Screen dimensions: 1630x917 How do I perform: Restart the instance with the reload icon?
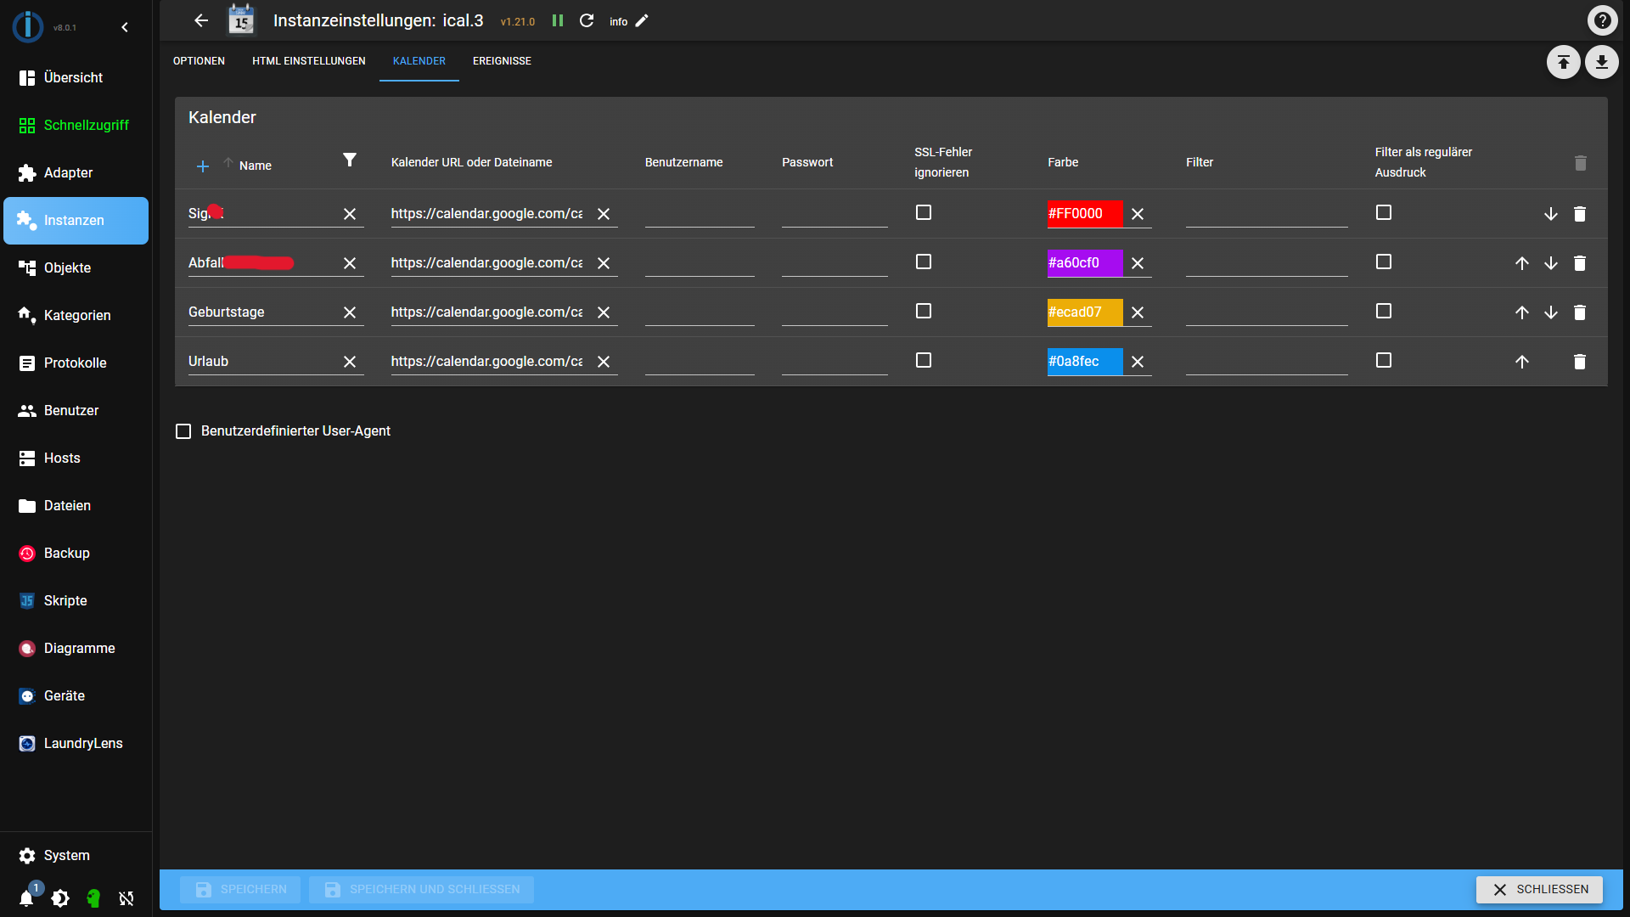[587, 20]
